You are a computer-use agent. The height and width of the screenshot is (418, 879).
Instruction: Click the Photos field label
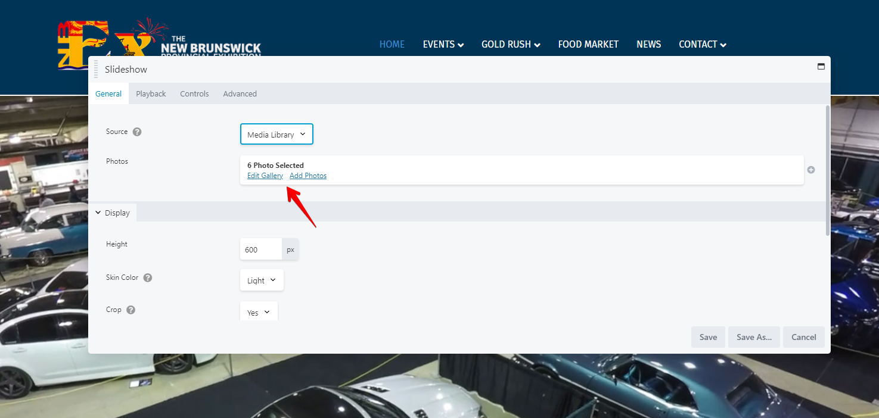117,161
